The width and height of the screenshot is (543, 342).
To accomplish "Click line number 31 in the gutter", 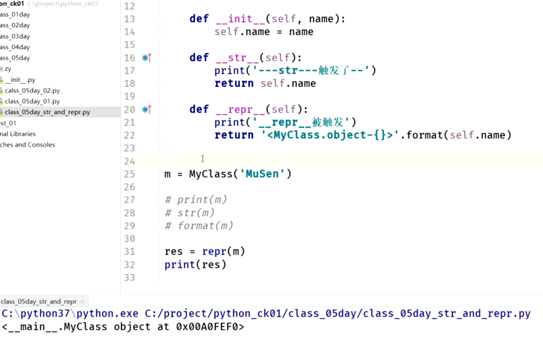I will (x=129, y=252).
